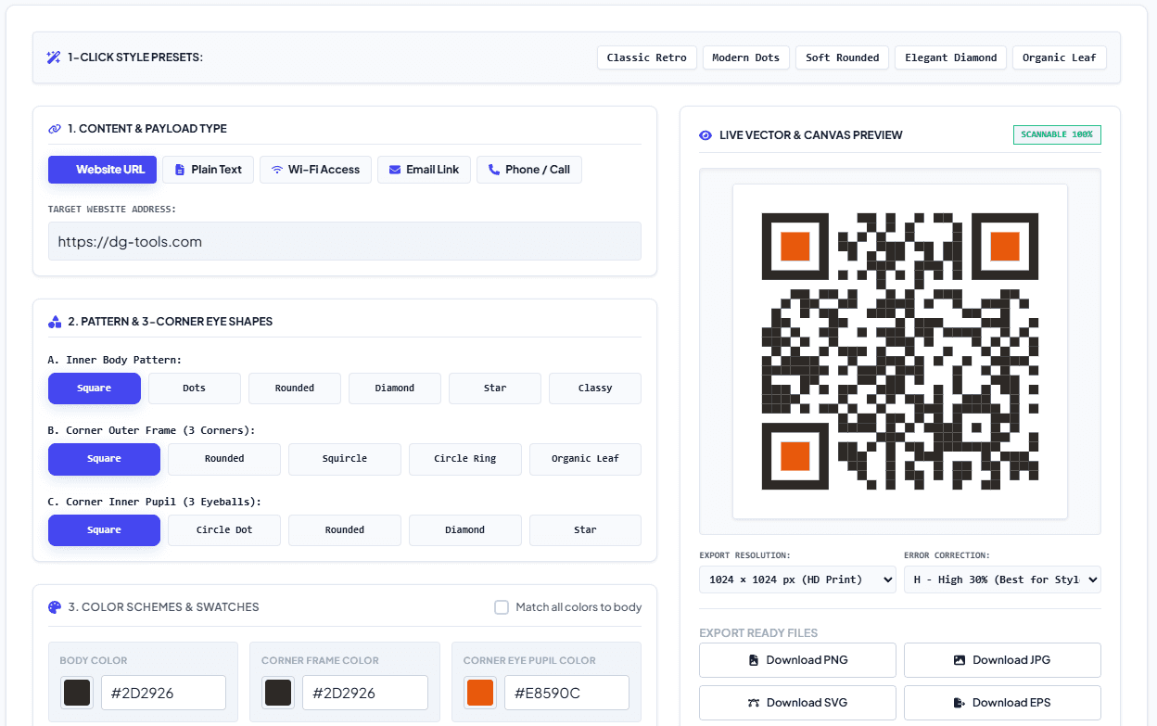
Task: Click the 1-Click Style Presets label
Action: tap(135, 57)
